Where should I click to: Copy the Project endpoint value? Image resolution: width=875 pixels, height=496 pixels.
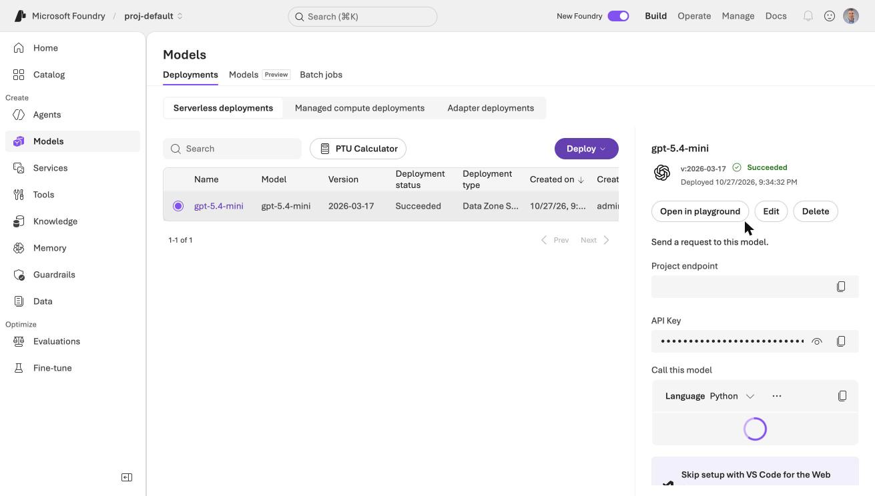pos(841,287)
